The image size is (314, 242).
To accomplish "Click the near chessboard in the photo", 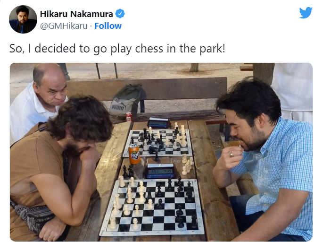I will point(152,207).
